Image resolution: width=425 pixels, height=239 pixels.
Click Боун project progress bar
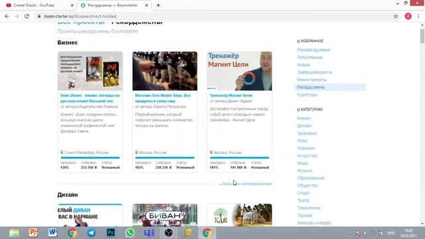pyautogui.click(x=90, y=157)
